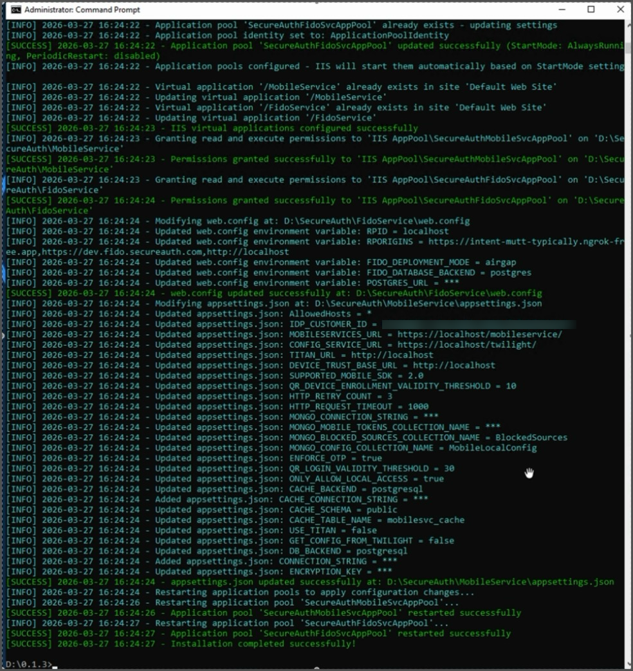Click 'Added appsettings.json: CACHE_CONNECTION_STRING' line
This screenshot has height=671, width=633.
point(217,499)
